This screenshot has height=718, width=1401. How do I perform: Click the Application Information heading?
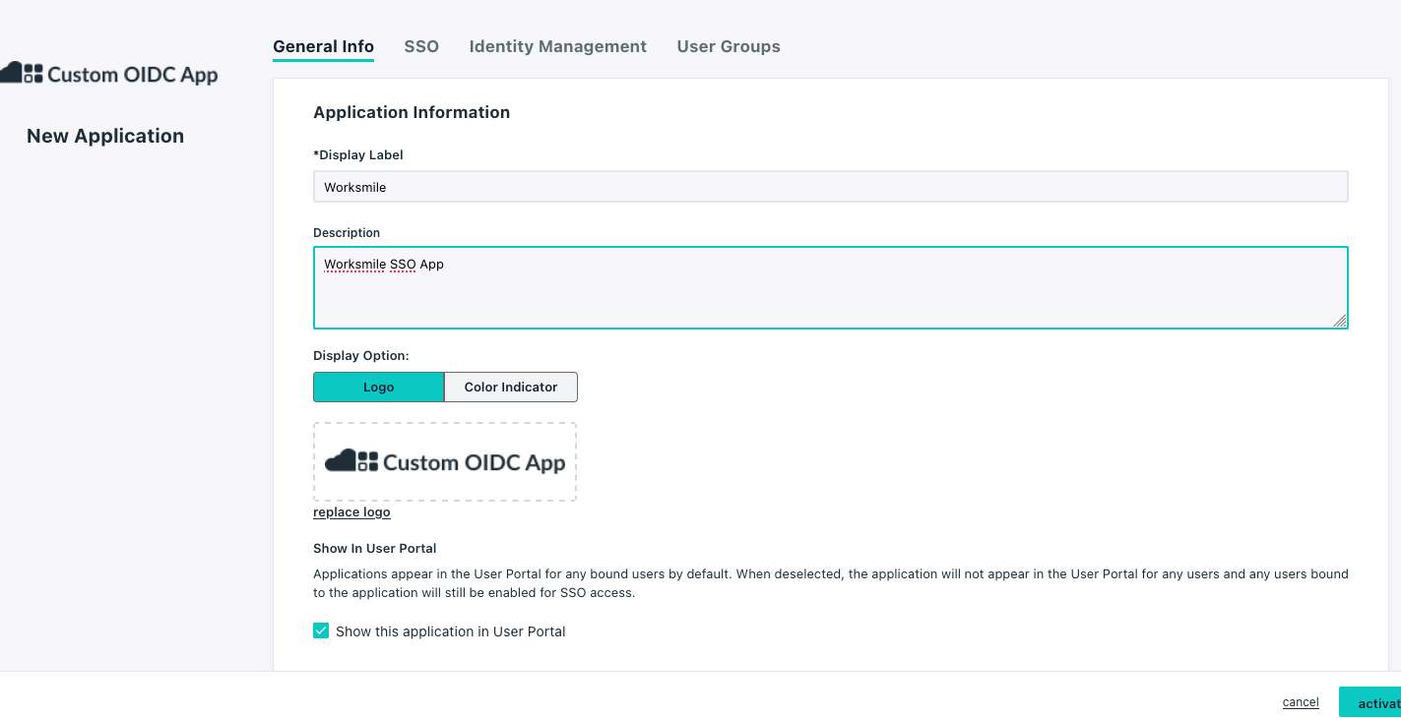[412, 112]
